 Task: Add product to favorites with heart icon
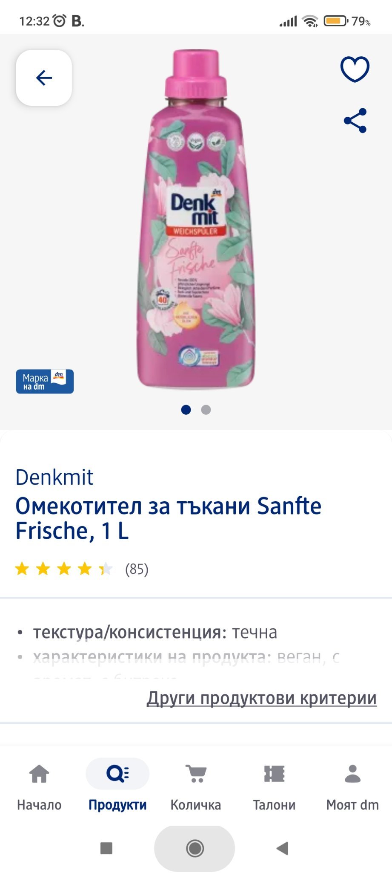tap(355, 69)
